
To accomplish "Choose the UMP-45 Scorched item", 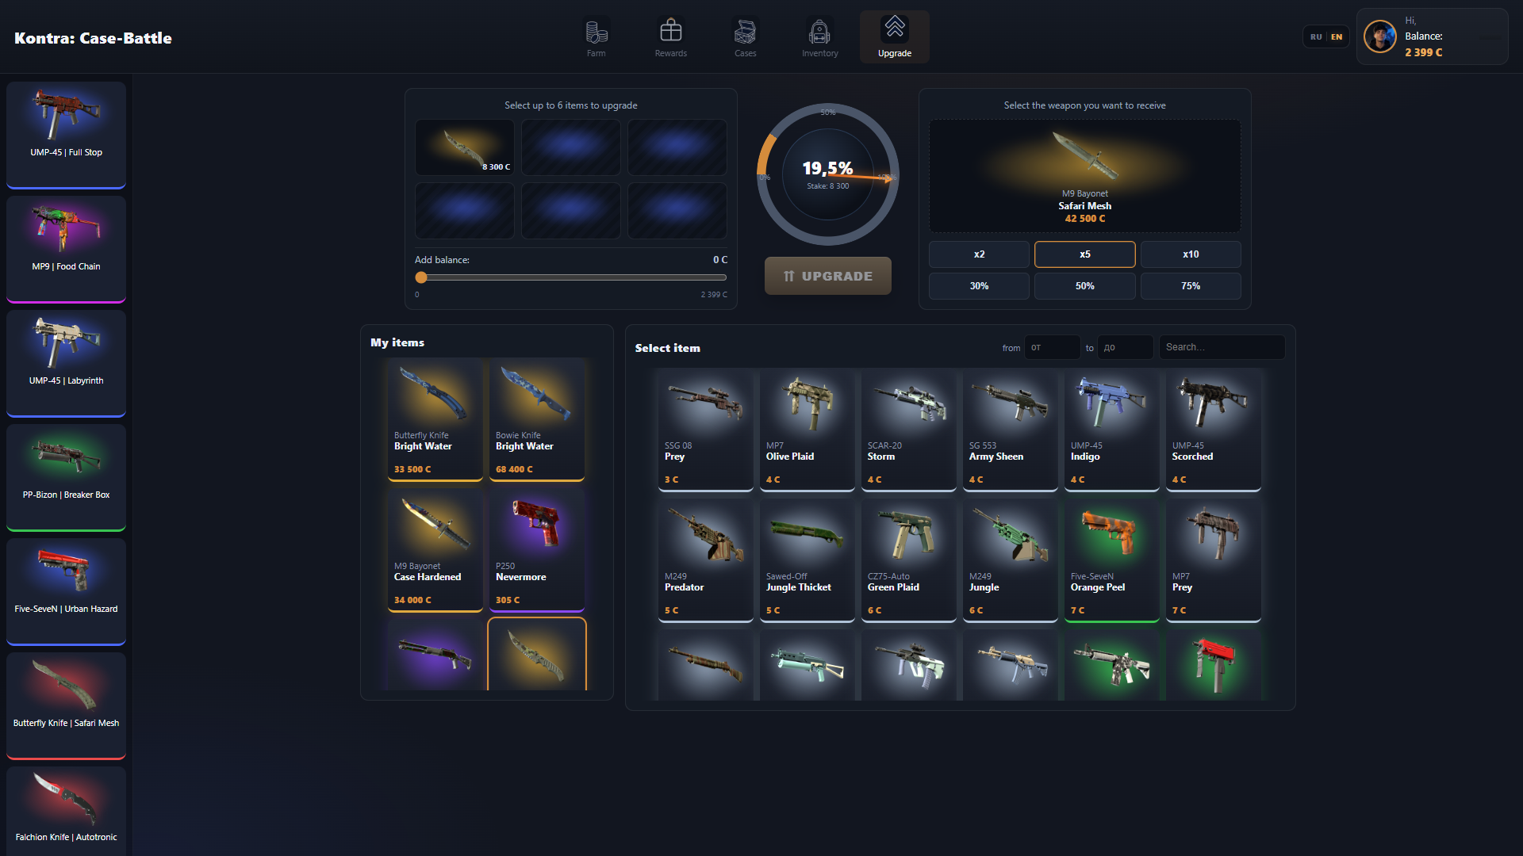I will 1214,430.
